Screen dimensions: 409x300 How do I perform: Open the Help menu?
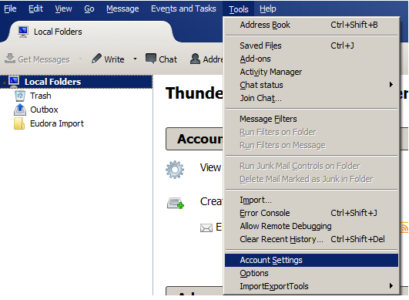click(267, 9)
